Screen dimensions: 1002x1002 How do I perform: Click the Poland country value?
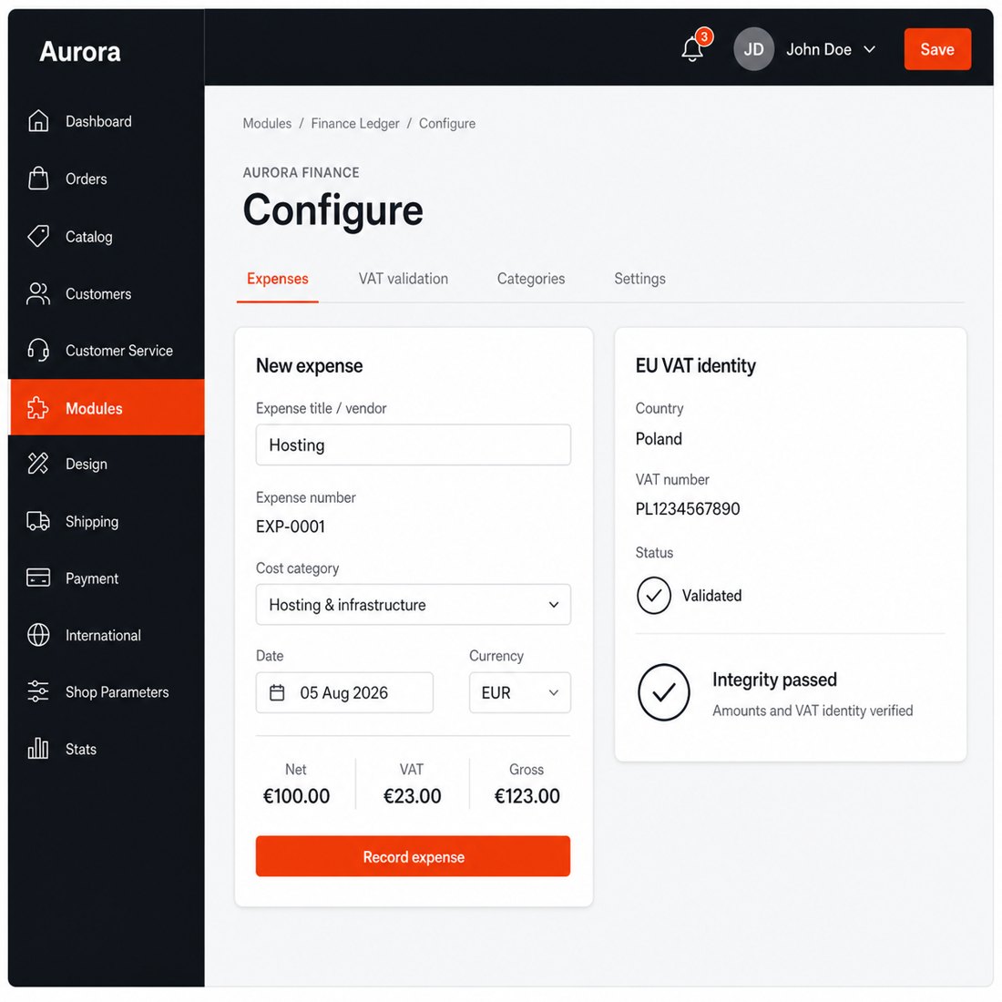point(659,439)
